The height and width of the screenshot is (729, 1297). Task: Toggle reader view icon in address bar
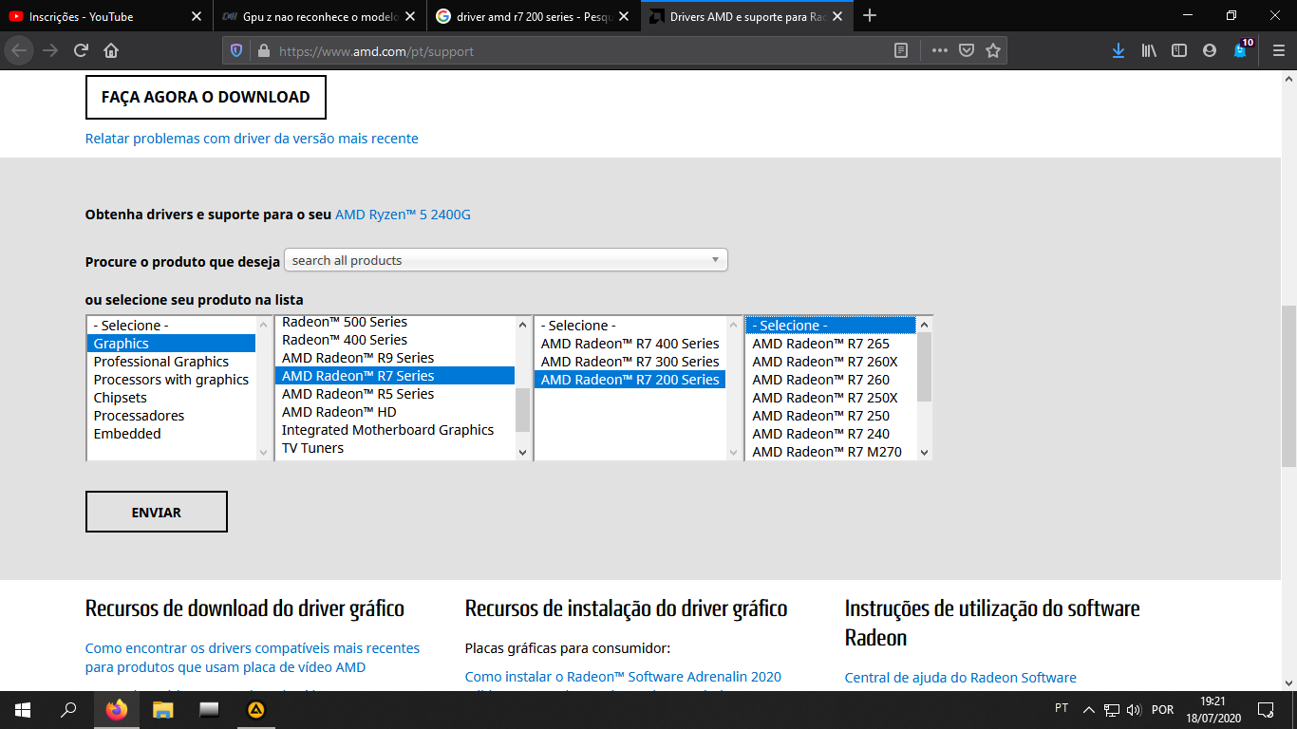click(901, 51)
